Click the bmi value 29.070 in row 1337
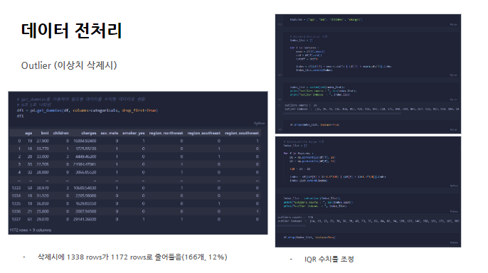This screenshot has height=273, width=488. pos(43,219)
